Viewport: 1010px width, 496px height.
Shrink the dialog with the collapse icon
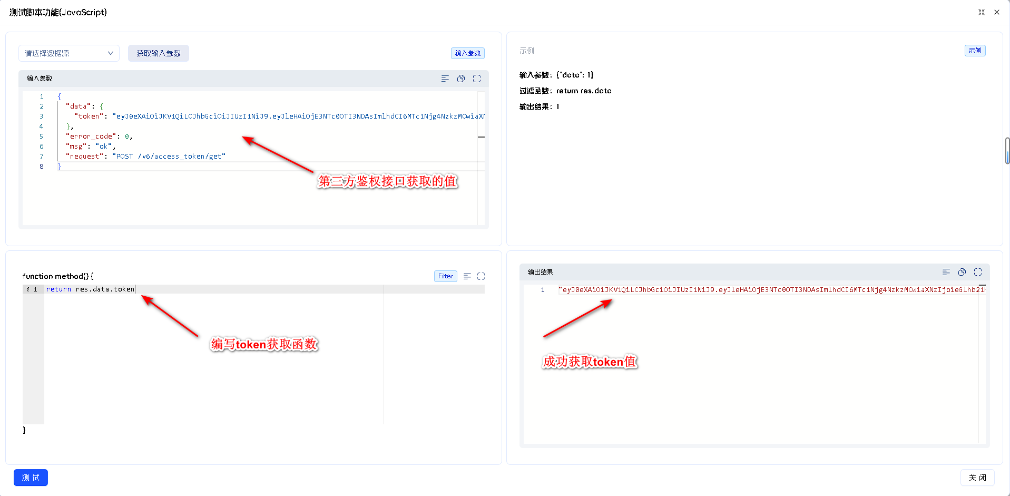pyautogui.click(x=982, y=12)
